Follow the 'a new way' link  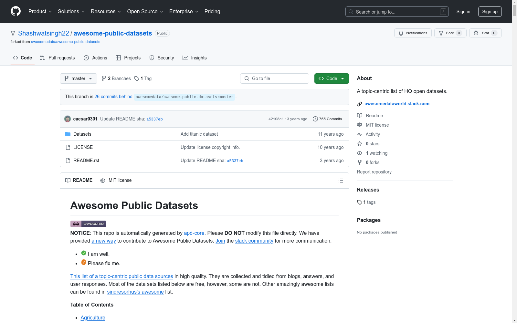coord(104,241)
